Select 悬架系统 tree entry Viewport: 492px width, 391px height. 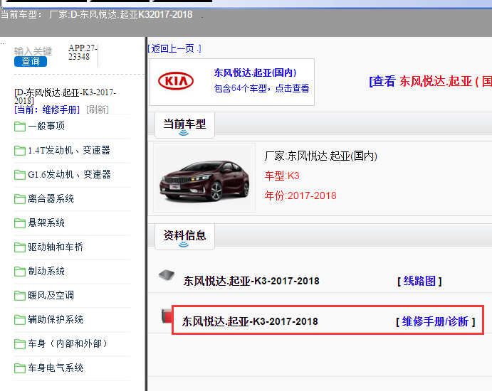click(46, 223)
